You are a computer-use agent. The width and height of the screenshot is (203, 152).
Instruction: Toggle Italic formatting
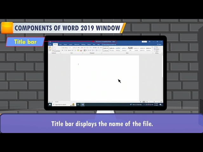[64, 50]
